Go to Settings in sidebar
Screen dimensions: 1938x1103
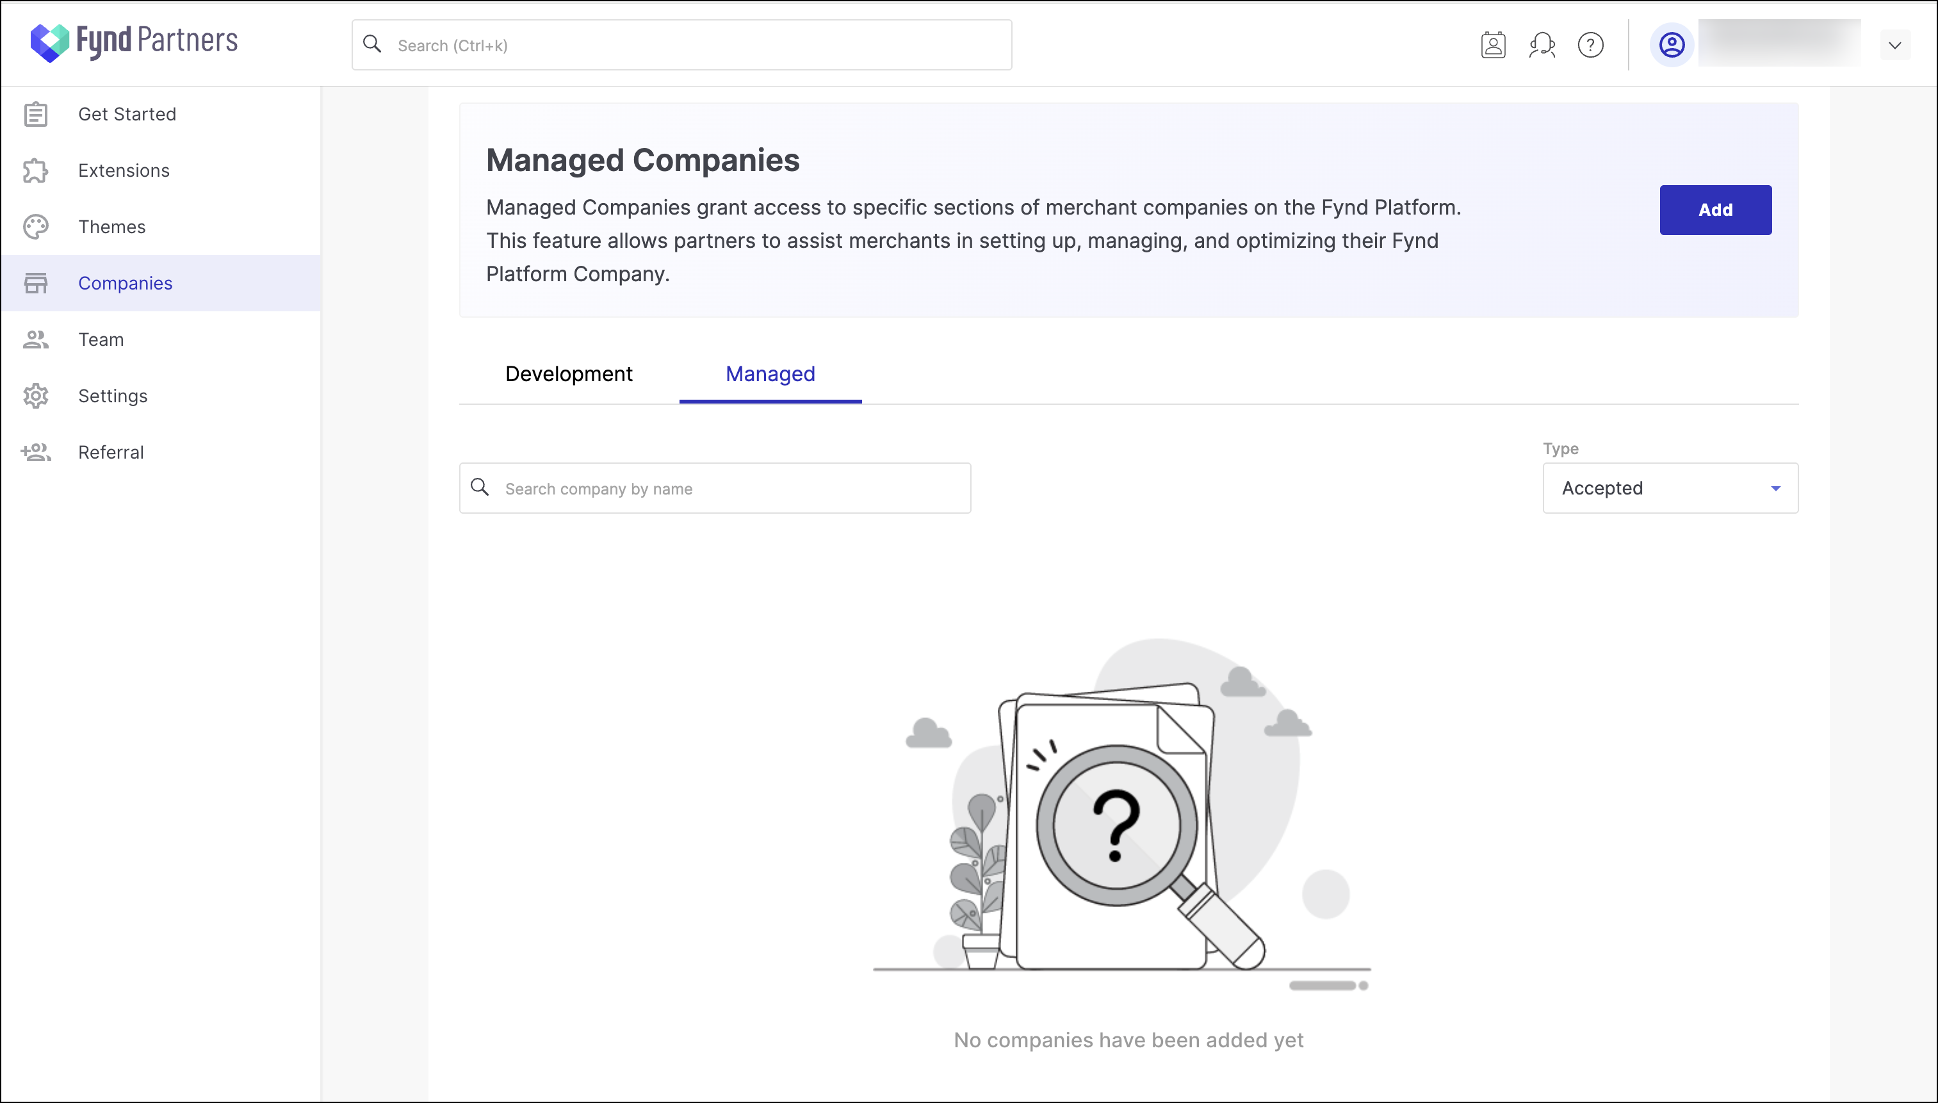click(161, 396)
